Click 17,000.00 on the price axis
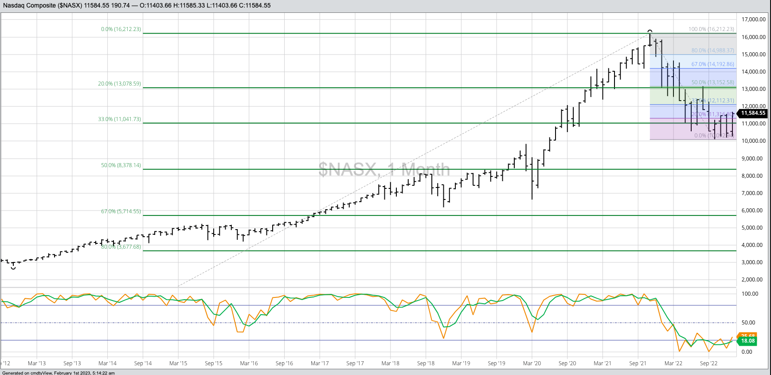Screen dimensions: 771x375 (753, 20)
